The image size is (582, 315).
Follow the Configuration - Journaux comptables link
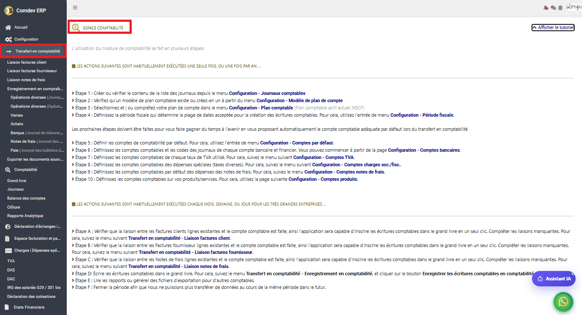tap(267, 93)
